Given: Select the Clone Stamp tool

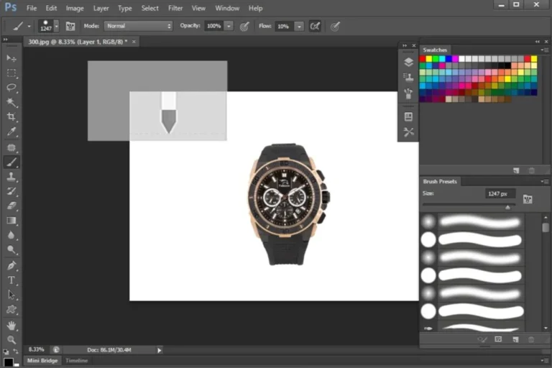Looking at the screenshot, I should click(x=11, y=177).
